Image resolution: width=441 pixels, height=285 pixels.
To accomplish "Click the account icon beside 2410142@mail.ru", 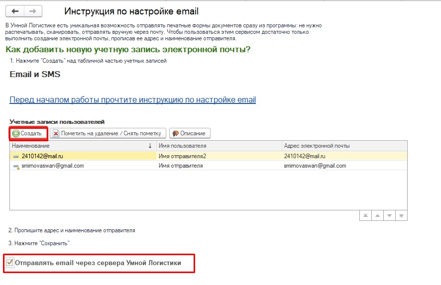I will tap(16, 157).
